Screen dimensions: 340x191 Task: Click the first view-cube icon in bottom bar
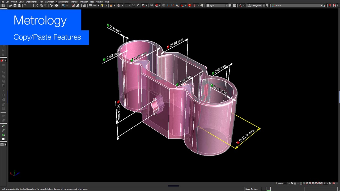[x=307, y=183]
